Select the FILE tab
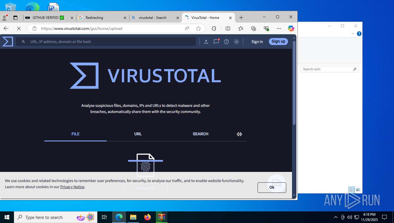Screen dimensions: 394x223 75,134
